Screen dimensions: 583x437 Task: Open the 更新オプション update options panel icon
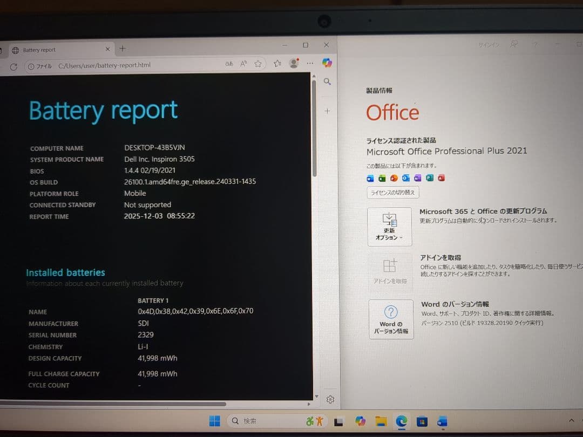(389, 219)
